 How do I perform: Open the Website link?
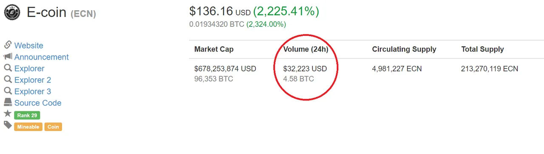coord(28,46)
